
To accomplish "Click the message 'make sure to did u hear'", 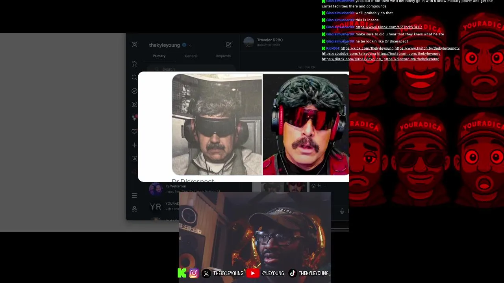I will coord(400,34).
